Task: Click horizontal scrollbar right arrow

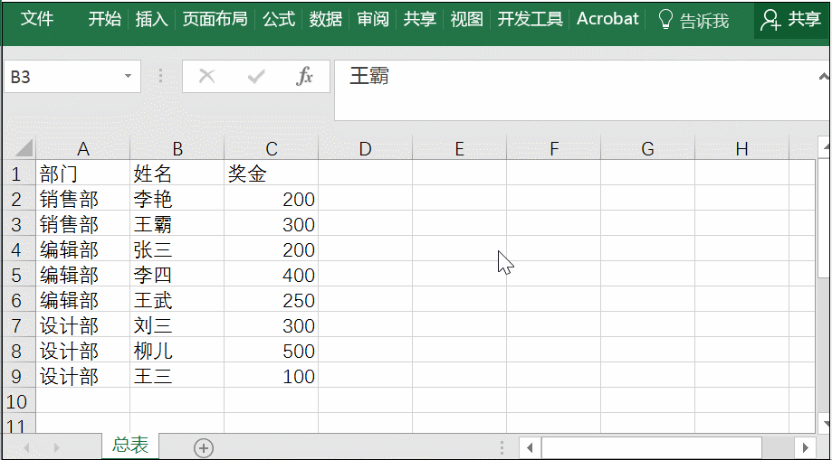Action: click(805, 448)
